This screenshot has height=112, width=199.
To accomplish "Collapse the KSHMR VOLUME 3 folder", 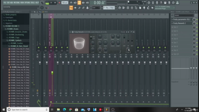I will pos(12,26).
